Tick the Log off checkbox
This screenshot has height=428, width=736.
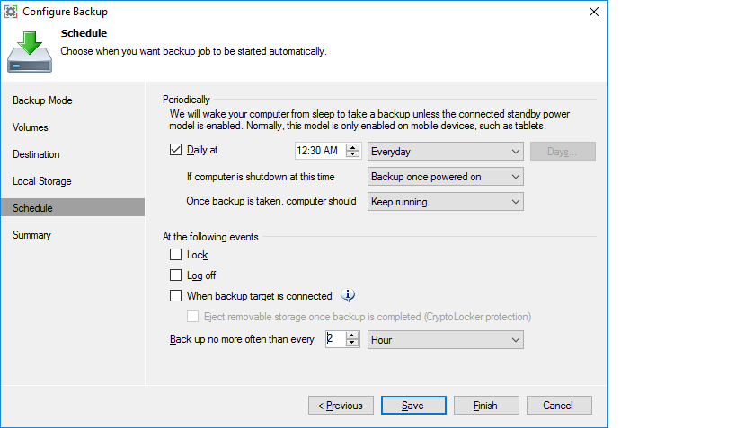(x=175, y=275)
